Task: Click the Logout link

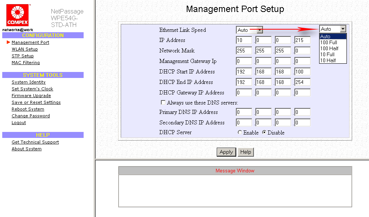Action: click(19, 123)
